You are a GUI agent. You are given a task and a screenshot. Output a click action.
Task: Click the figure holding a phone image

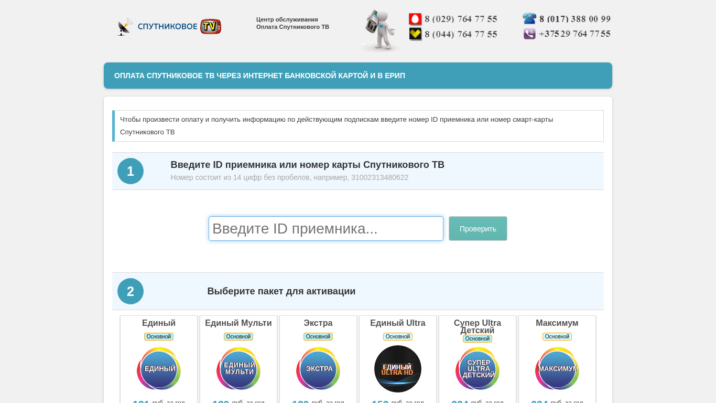click(x=381, y=30)
